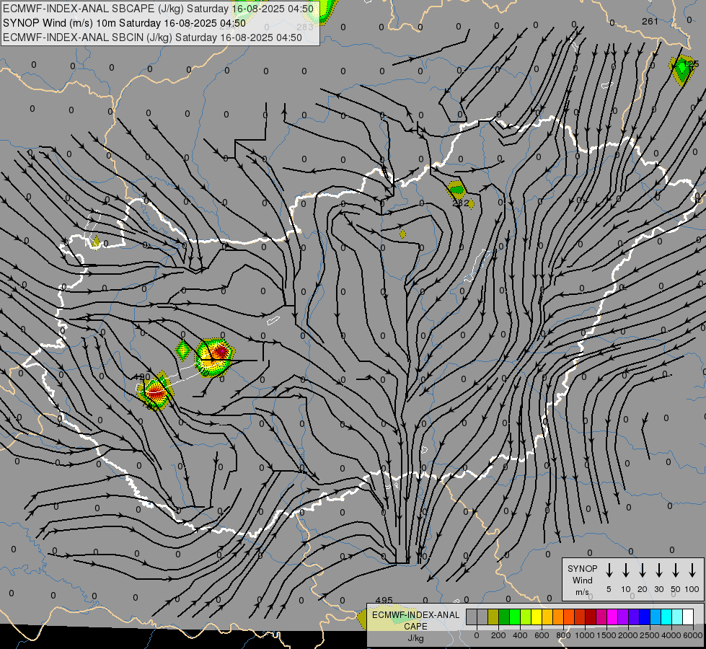The height and width of the screenshot is (649, 706).
Task: Click the 6000 tick label on CAPE scale
Action: pos(693,635)
